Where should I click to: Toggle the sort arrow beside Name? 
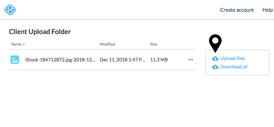click(x=24, y=44)
